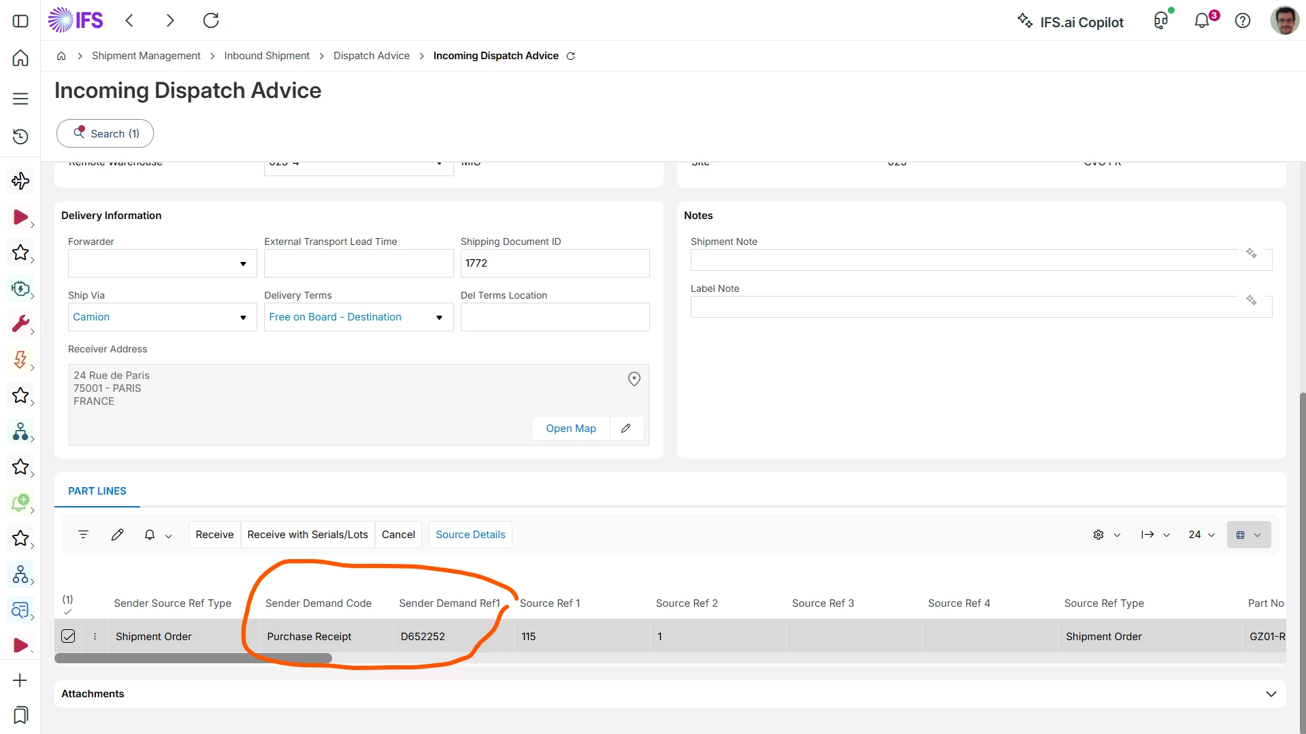Open the wrench sidebar shortcut
Screen dimensions: 1306x734
point(20,324)
